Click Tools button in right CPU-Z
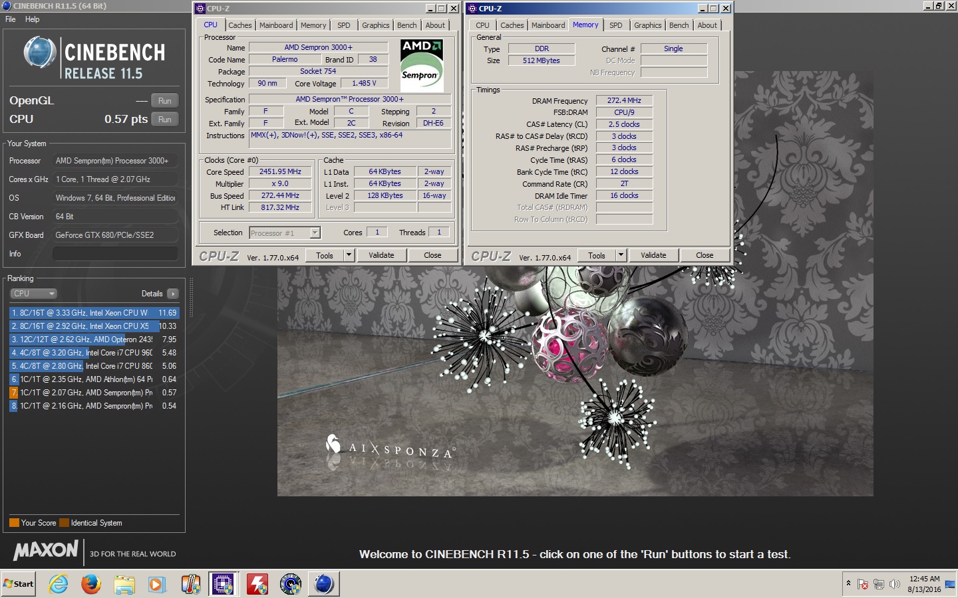This screenshot has width=958, height=598. [x=597, y=255]
